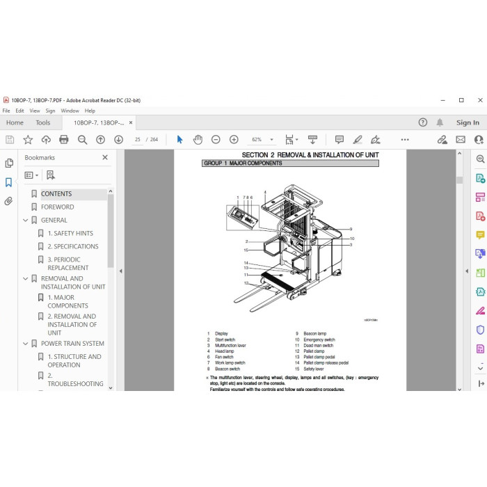Screen dimensions: 487x487
Task: Open Page Thumbnails panel
Action: pos(9,163)
